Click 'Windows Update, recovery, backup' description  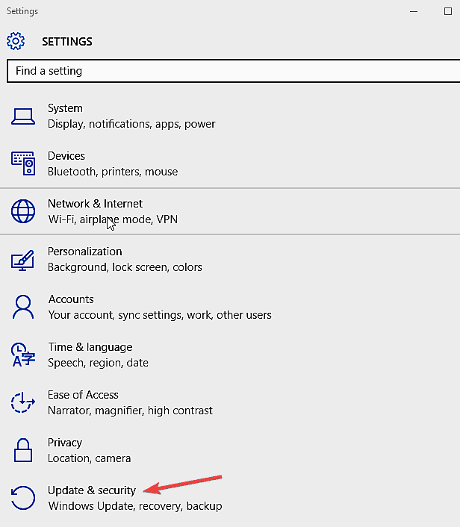[135, 506]
